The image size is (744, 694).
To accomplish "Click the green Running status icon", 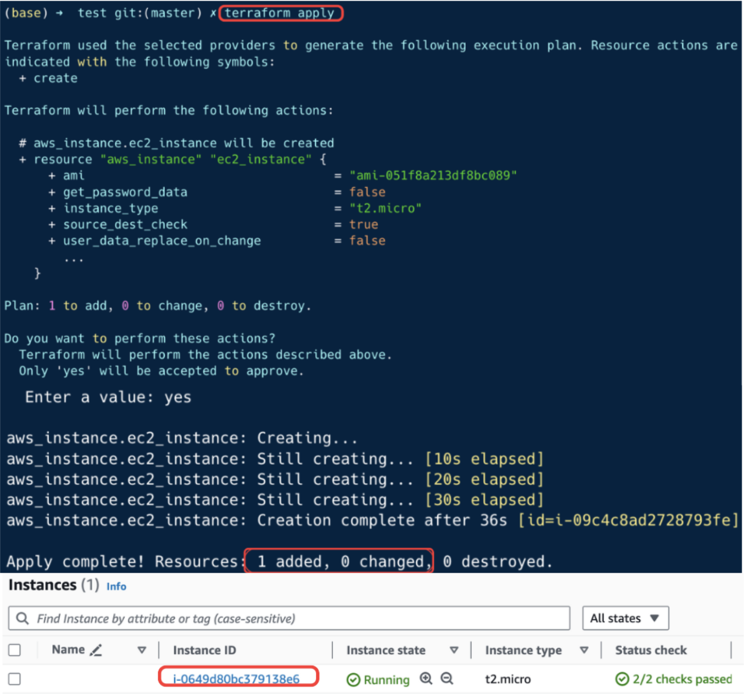I will pyautogui.click(x=354, y=680).
